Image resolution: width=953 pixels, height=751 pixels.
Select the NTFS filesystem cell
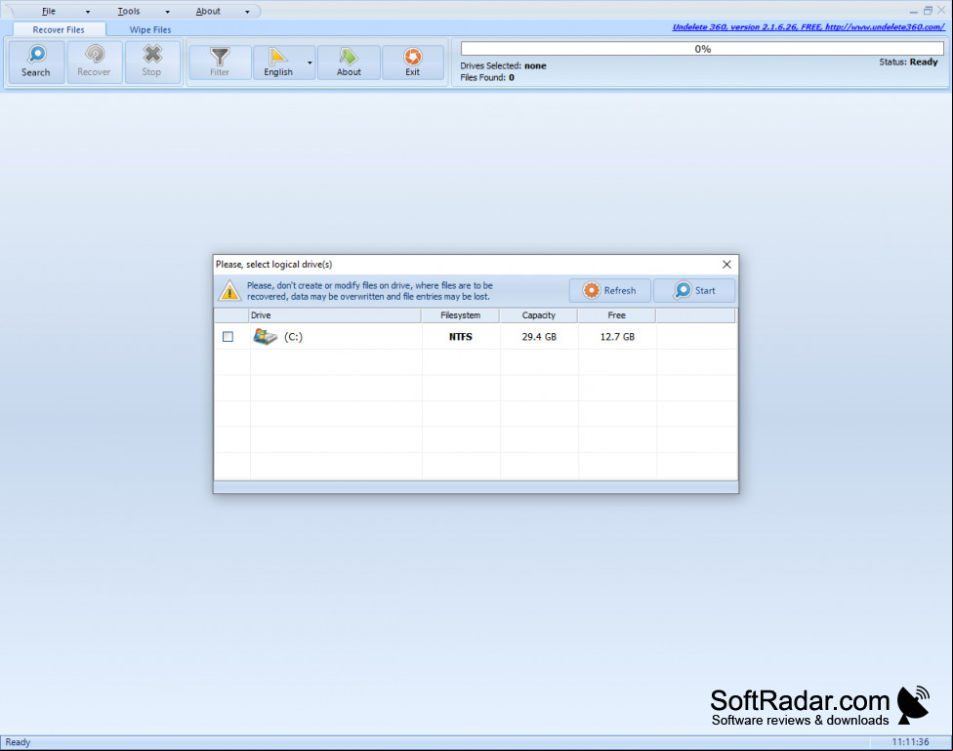click(x=461, y=336)
